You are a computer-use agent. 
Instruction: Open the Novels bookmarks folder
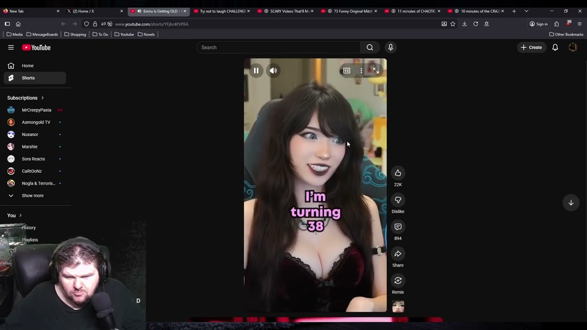(x=146, y=34)
